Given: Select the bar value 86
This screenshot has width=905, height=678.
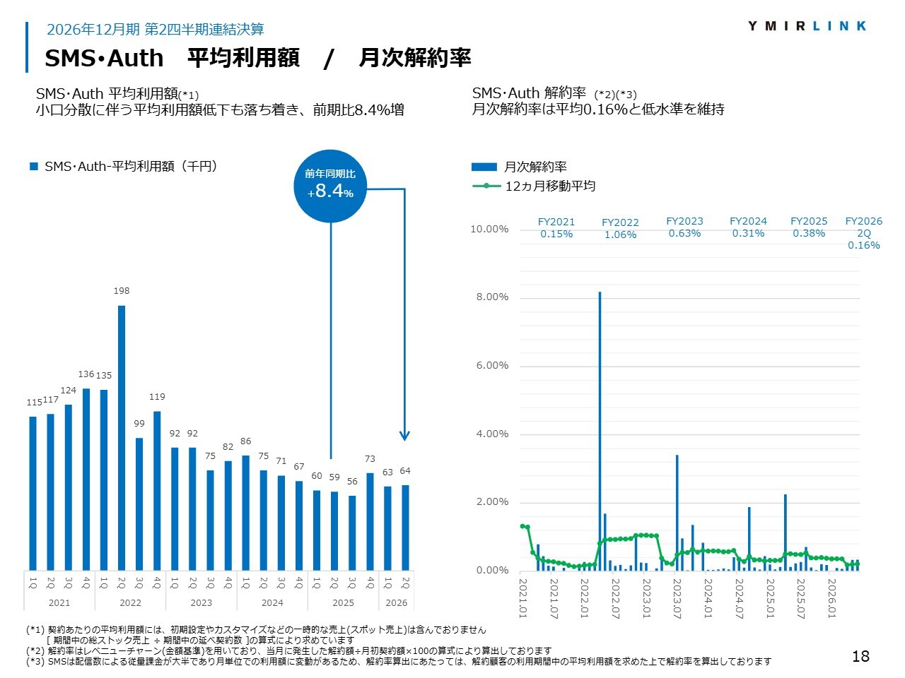Looking at the screenshot, I should (245, 441).
